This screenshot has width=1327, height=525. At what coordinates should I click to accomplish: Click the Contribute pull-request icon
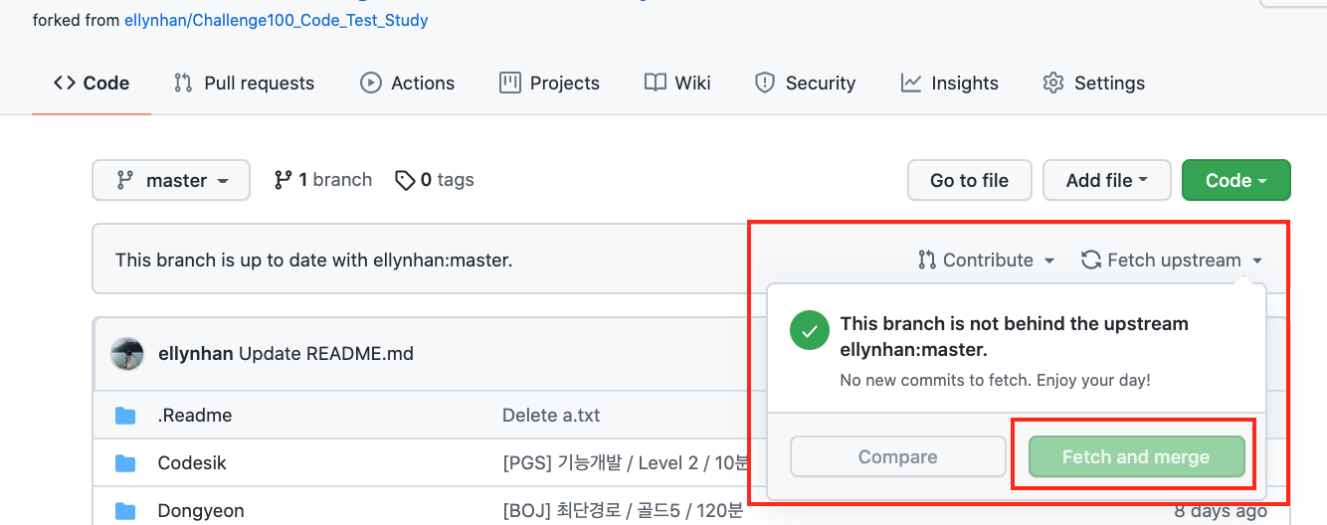click(x=927, y=261)
